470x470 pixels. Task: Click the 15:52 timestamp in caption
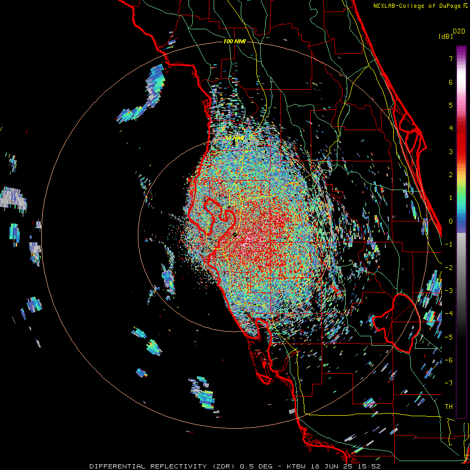369,466
